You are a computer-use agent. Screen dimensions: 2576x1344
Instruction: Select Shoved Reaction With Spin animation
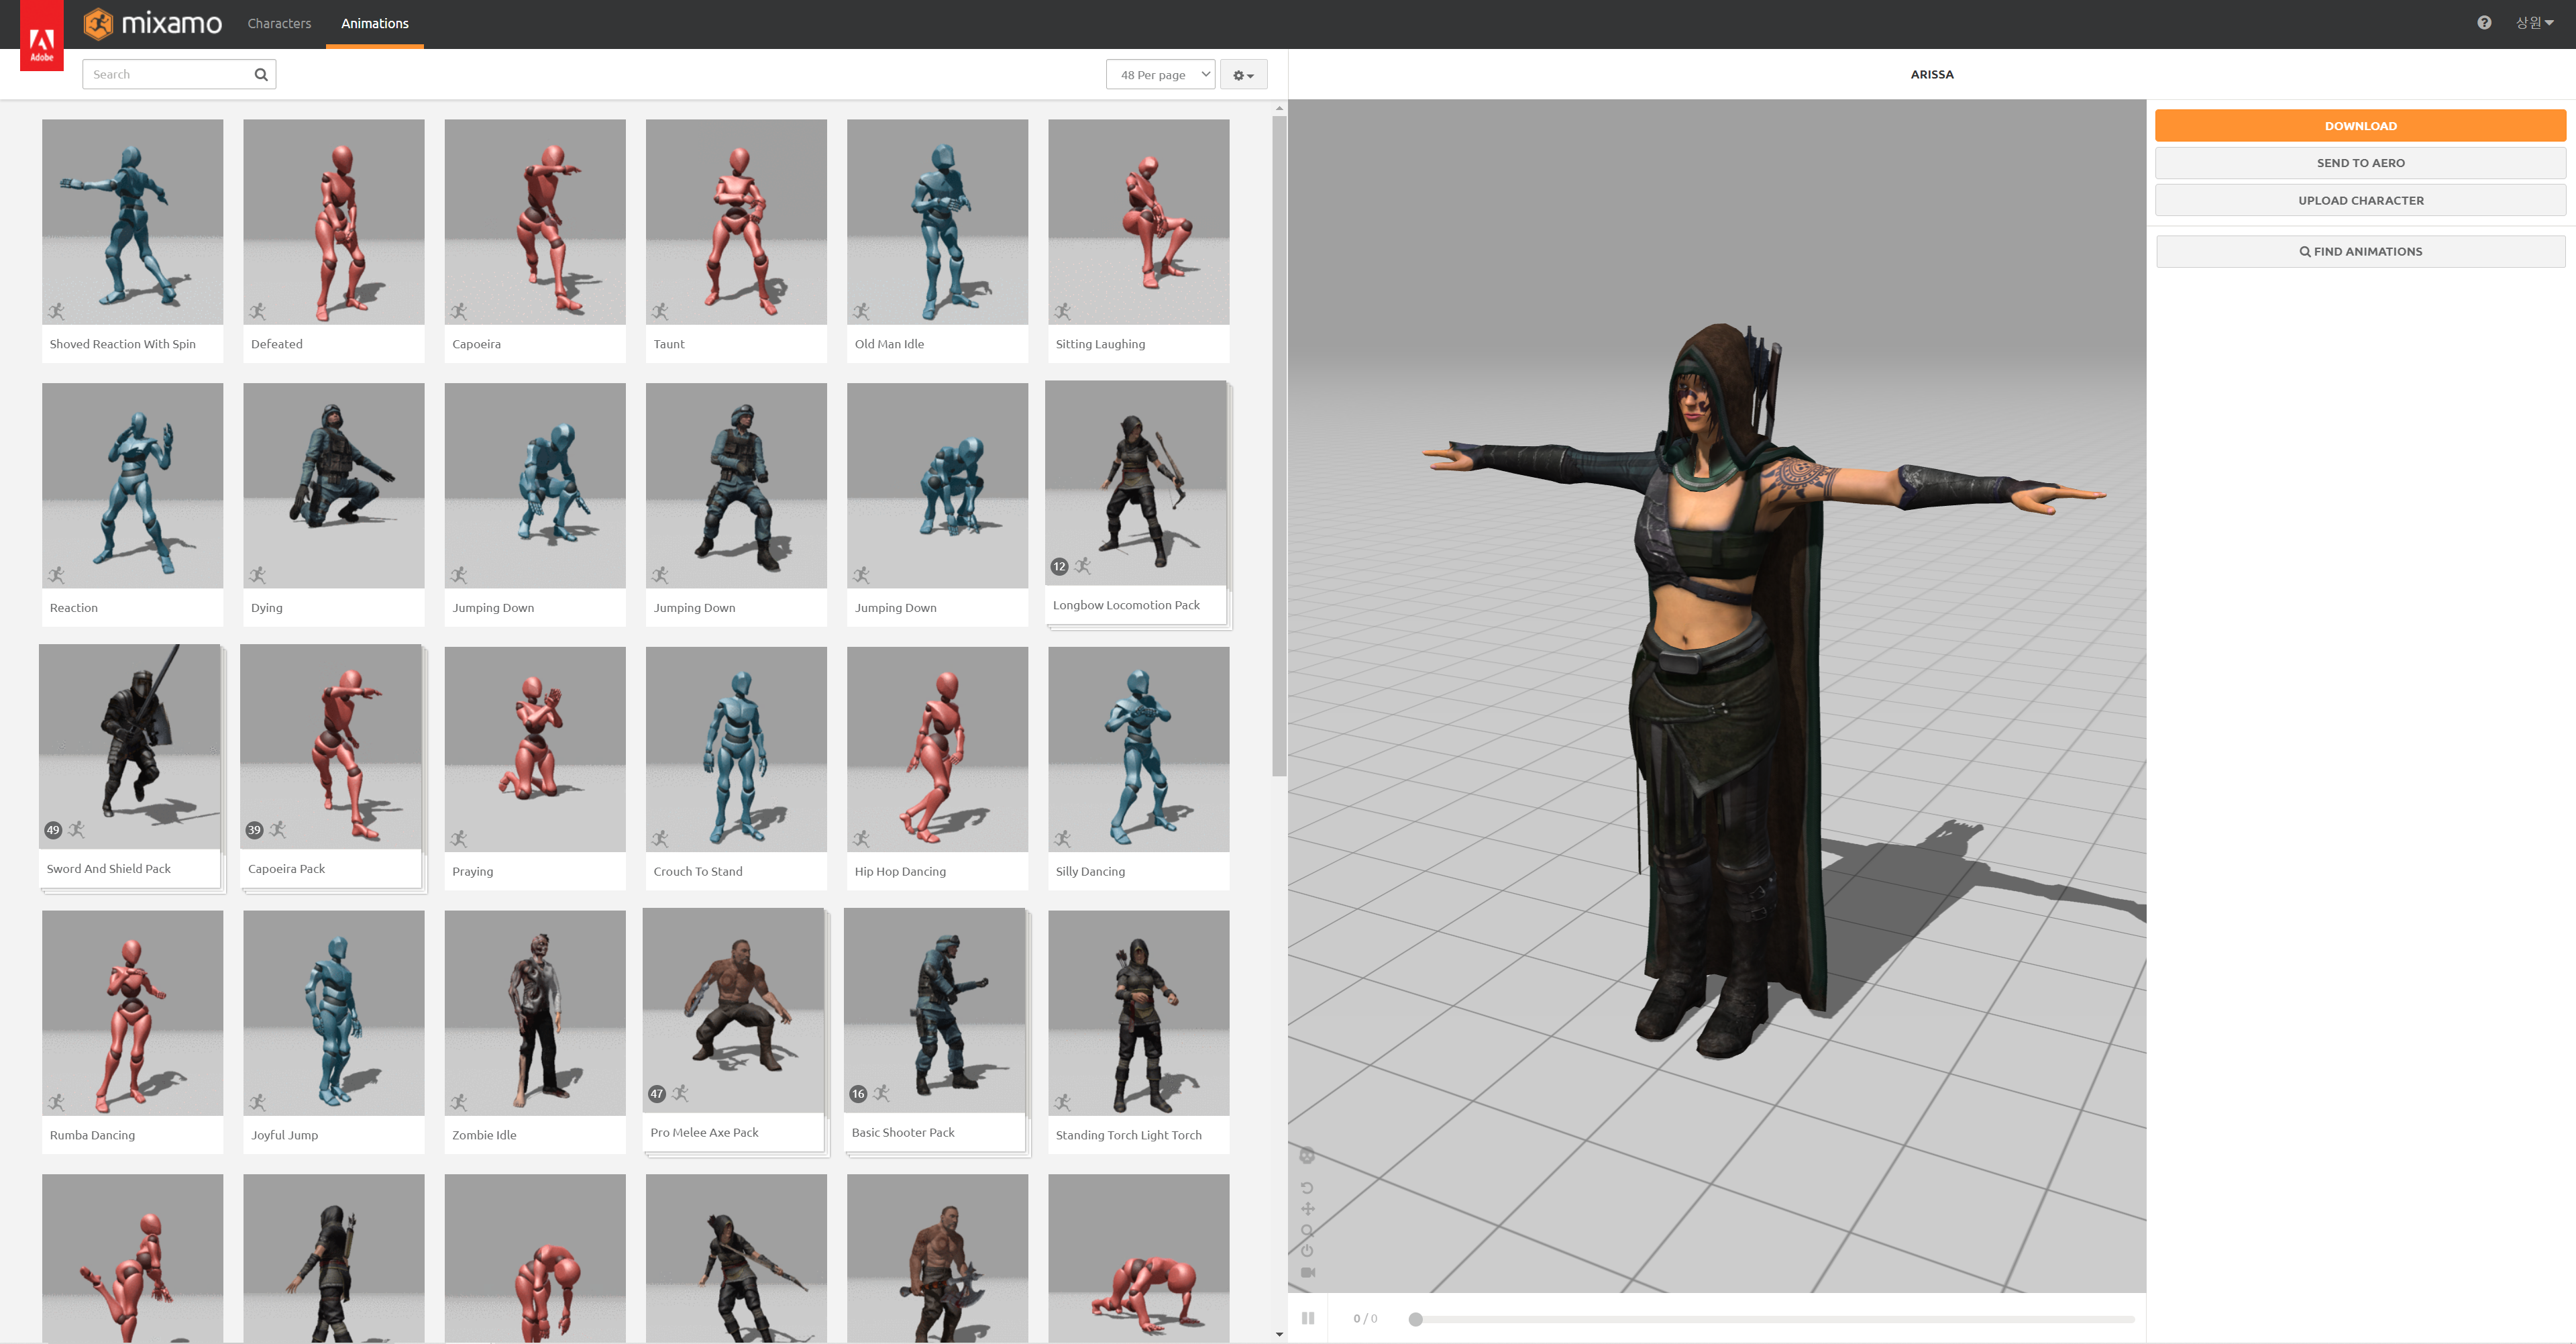(133, 241)
